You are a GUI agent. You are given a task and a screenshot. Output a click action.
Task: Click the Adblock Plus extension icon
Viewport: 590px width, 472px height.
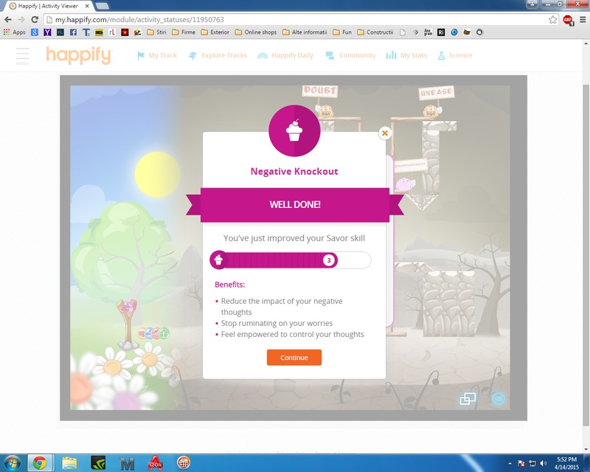[568, 20]
